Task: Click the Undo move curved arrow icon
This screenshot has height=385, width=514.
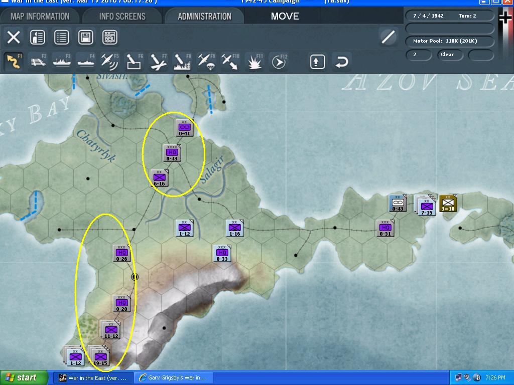Action: click(341, 62)
